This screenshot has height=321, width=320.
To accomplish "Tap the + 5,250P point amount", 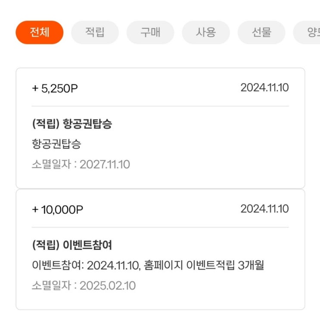I will coord(55,89).
